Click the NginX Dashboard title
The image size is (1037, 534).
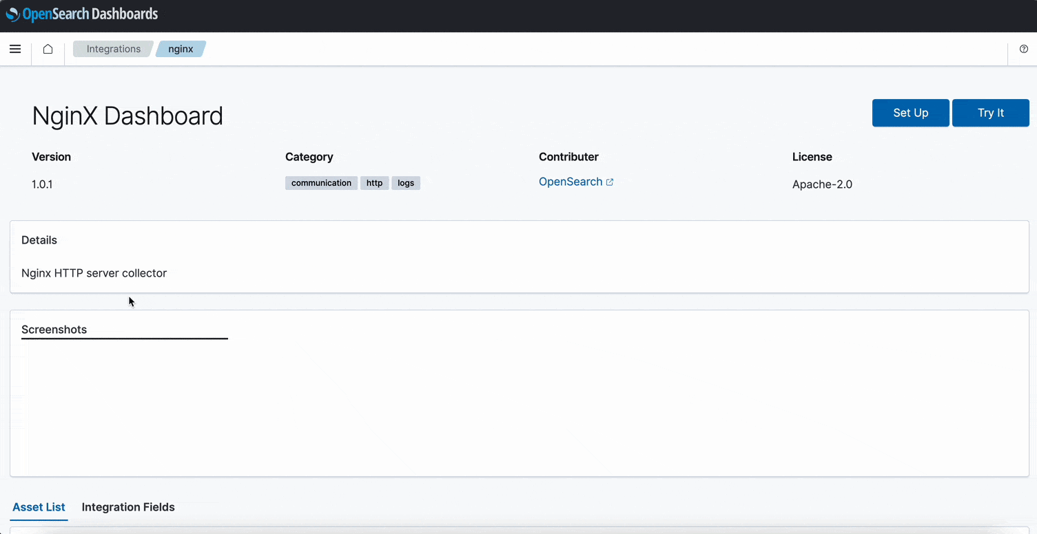[x=127, y=116]
